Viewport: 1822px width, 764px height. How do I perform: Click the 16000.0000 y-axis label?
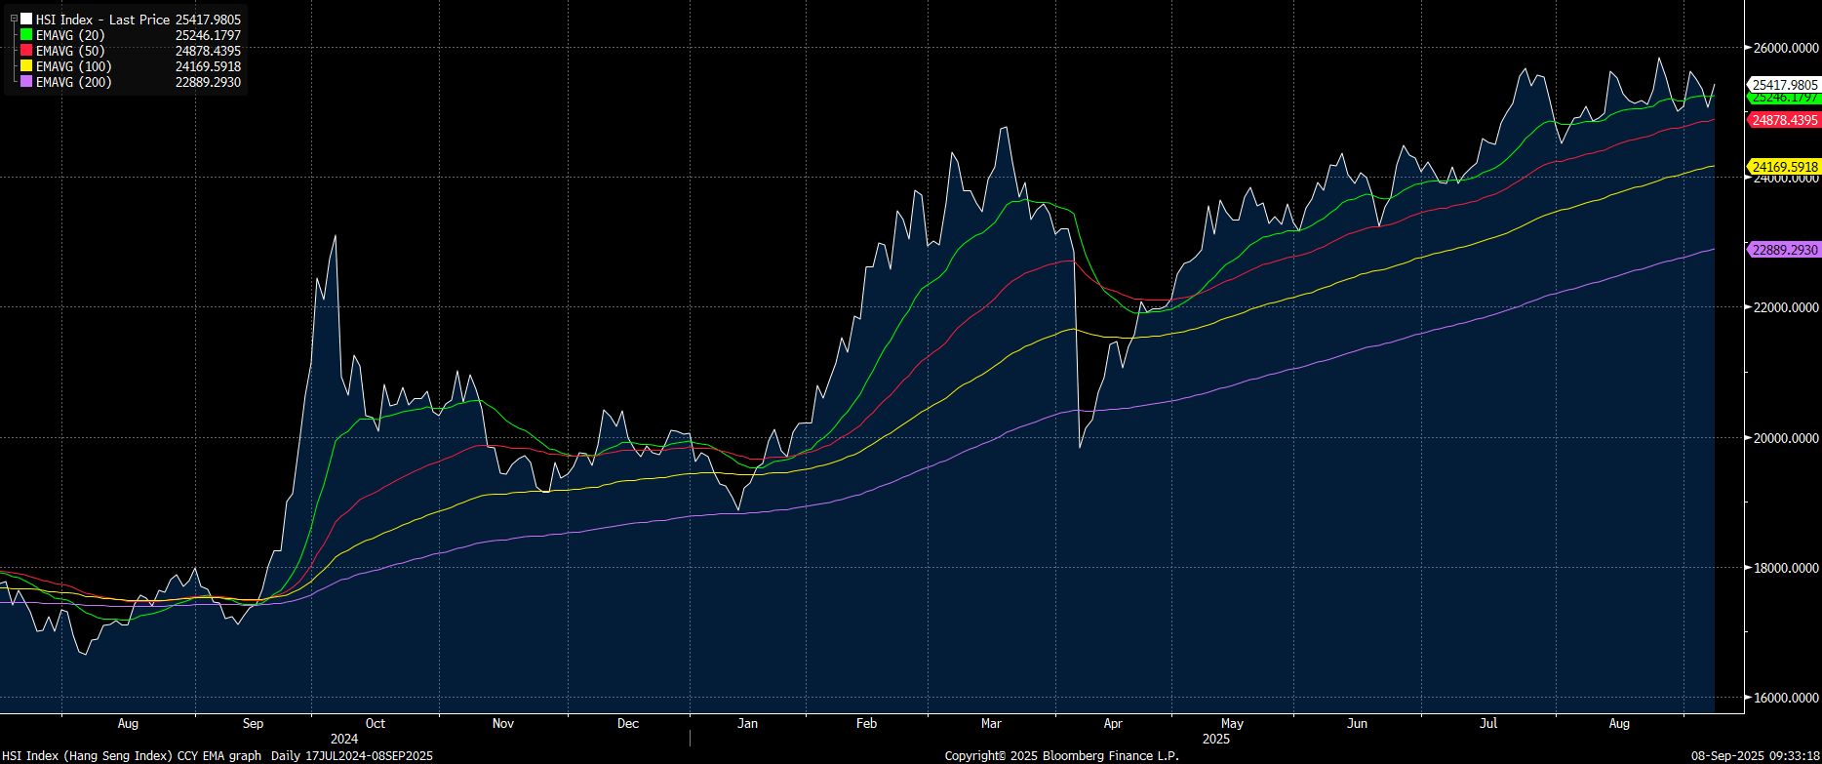[x=1784, y=698]
